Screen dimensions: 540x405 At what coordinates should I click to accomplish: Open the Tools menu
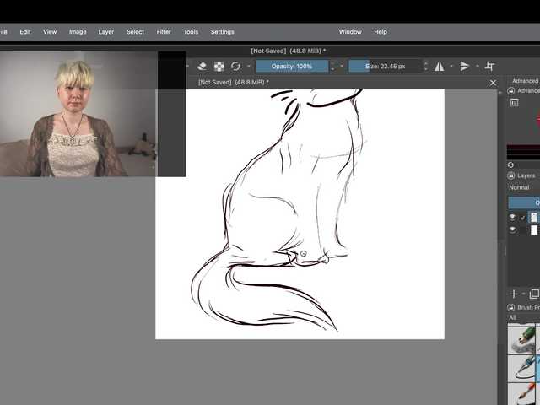click(x=191, y=32)
